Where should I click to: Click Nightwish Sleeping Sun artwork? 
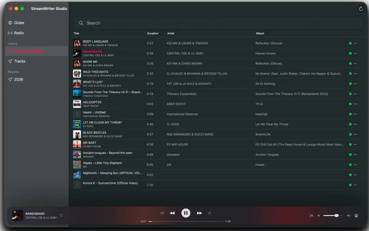coord(77,175)
